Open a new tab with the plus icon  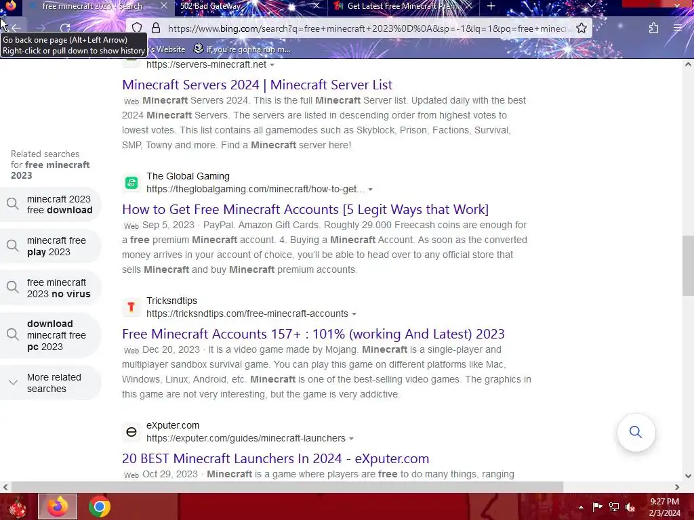[491, 6]
